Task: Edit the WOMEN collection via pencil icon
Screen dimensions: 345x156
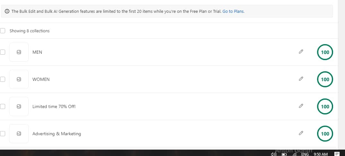Action: click(301, 79)
